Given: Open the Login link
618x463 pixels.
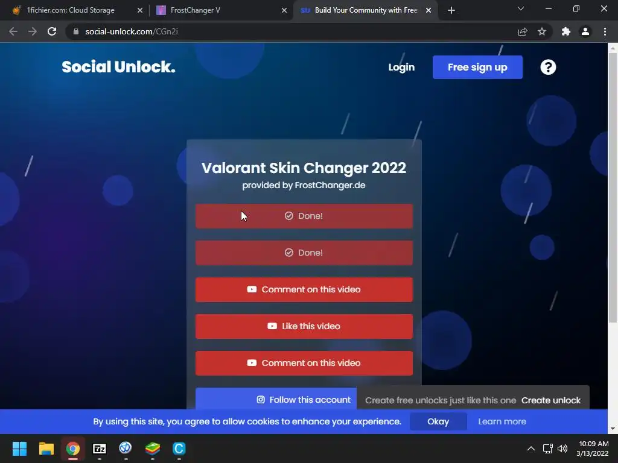Looking at the screenshot, I should pos(401,68).
